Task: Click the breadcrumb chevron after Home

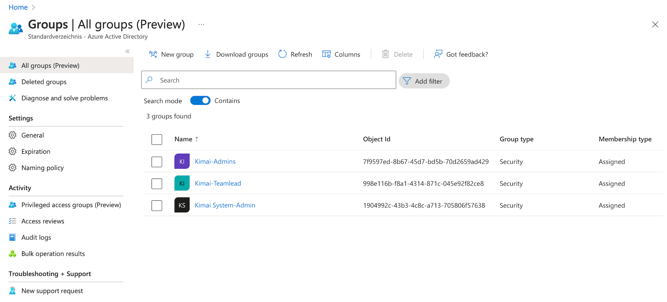Action: click(x=33, y=7)
